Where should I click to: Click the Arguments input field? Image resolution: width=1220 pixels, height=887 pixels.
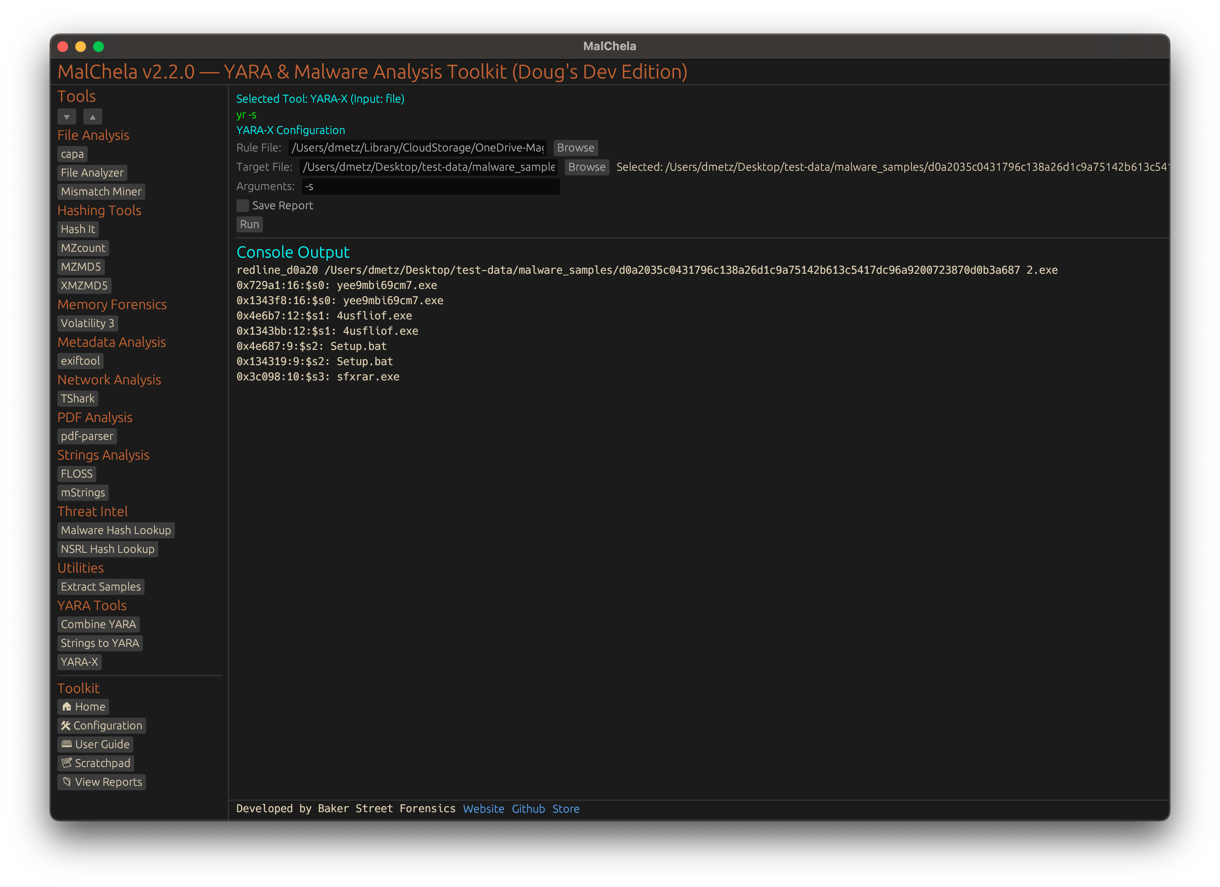point(431,187)
